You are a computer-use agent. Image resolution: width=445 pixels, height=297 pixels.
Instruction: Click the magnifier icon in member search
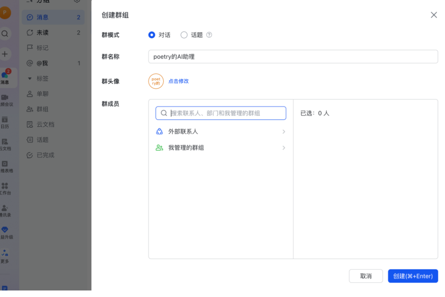164,113
